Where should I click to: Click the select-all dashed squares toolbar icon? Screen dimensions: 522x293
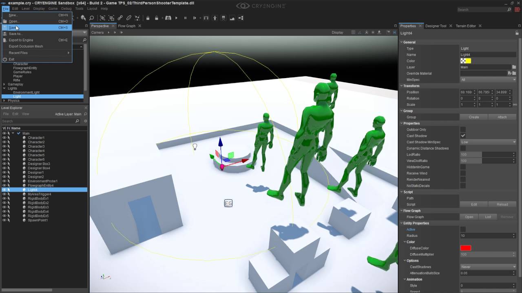click(x=102, y=18)
